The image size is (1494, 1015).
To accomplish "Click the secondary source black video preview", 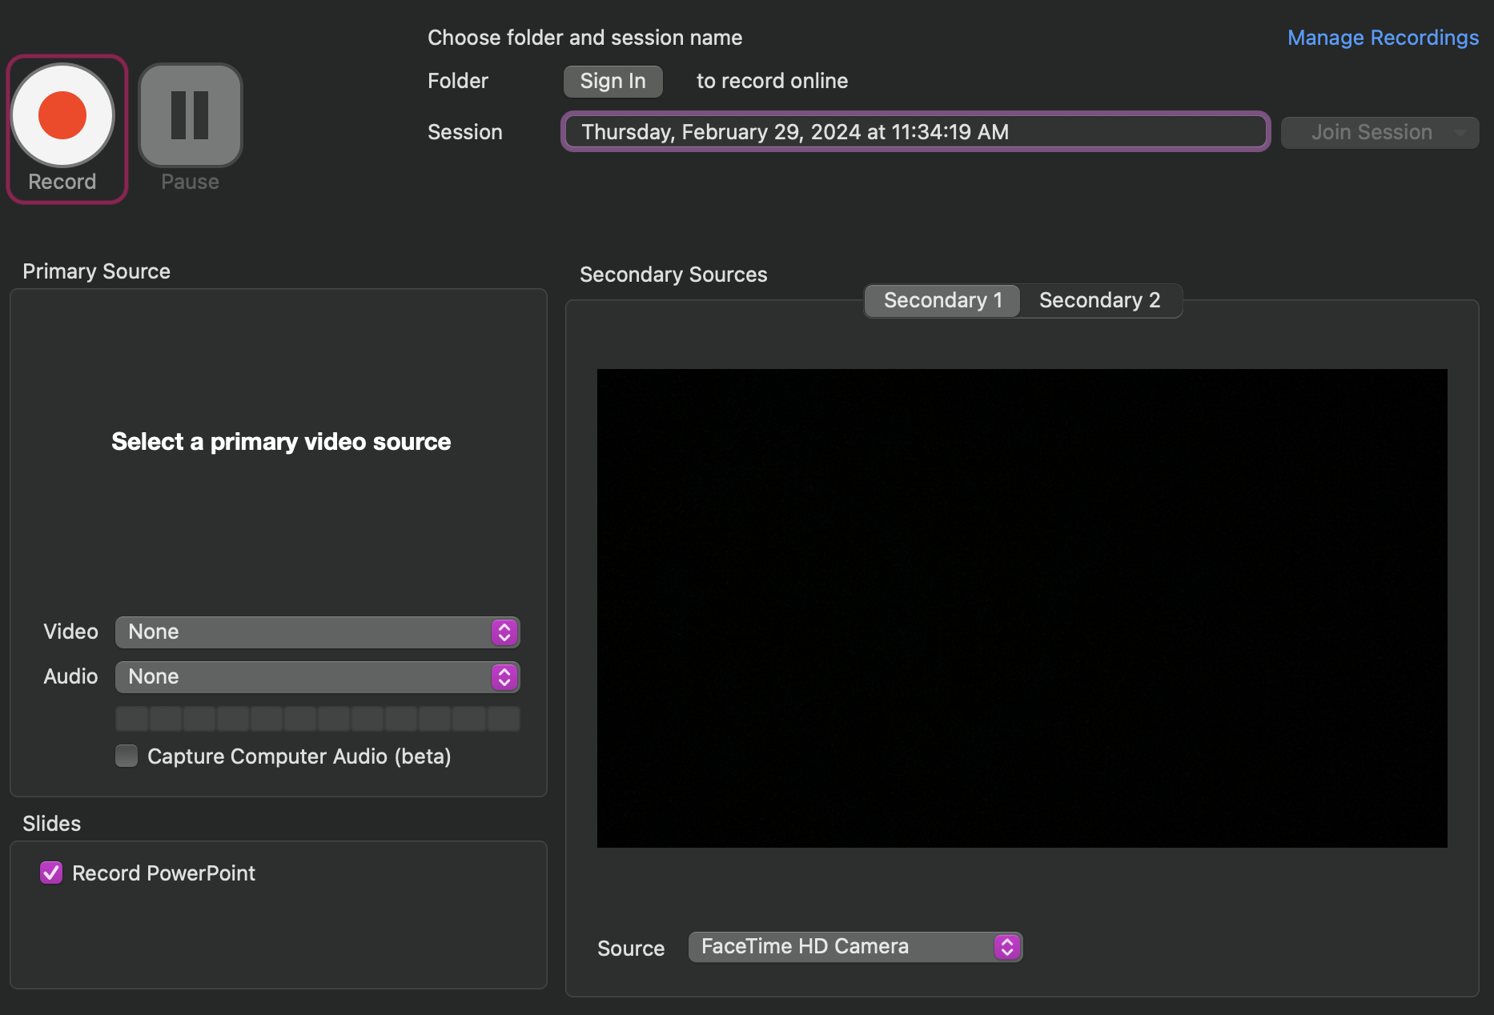I will (x=1022, y=608).
